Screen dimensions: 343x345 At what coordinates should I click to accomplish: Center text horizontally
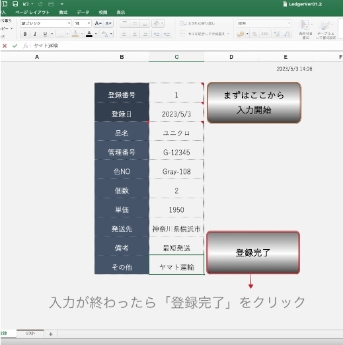(x=135, y=34)
